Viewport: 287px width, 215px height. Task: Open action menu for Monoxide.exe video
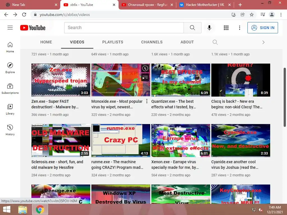click(x=147, y=101)
